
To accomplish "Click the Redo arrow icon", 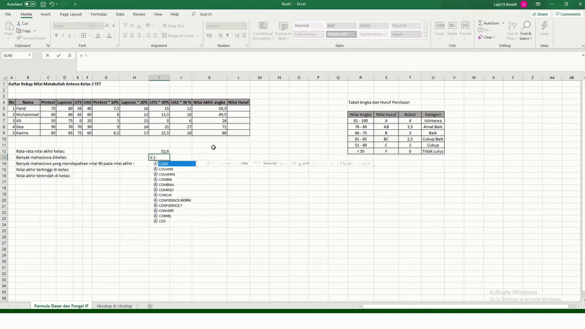I will pyautogui.click(x=64, y=4).
